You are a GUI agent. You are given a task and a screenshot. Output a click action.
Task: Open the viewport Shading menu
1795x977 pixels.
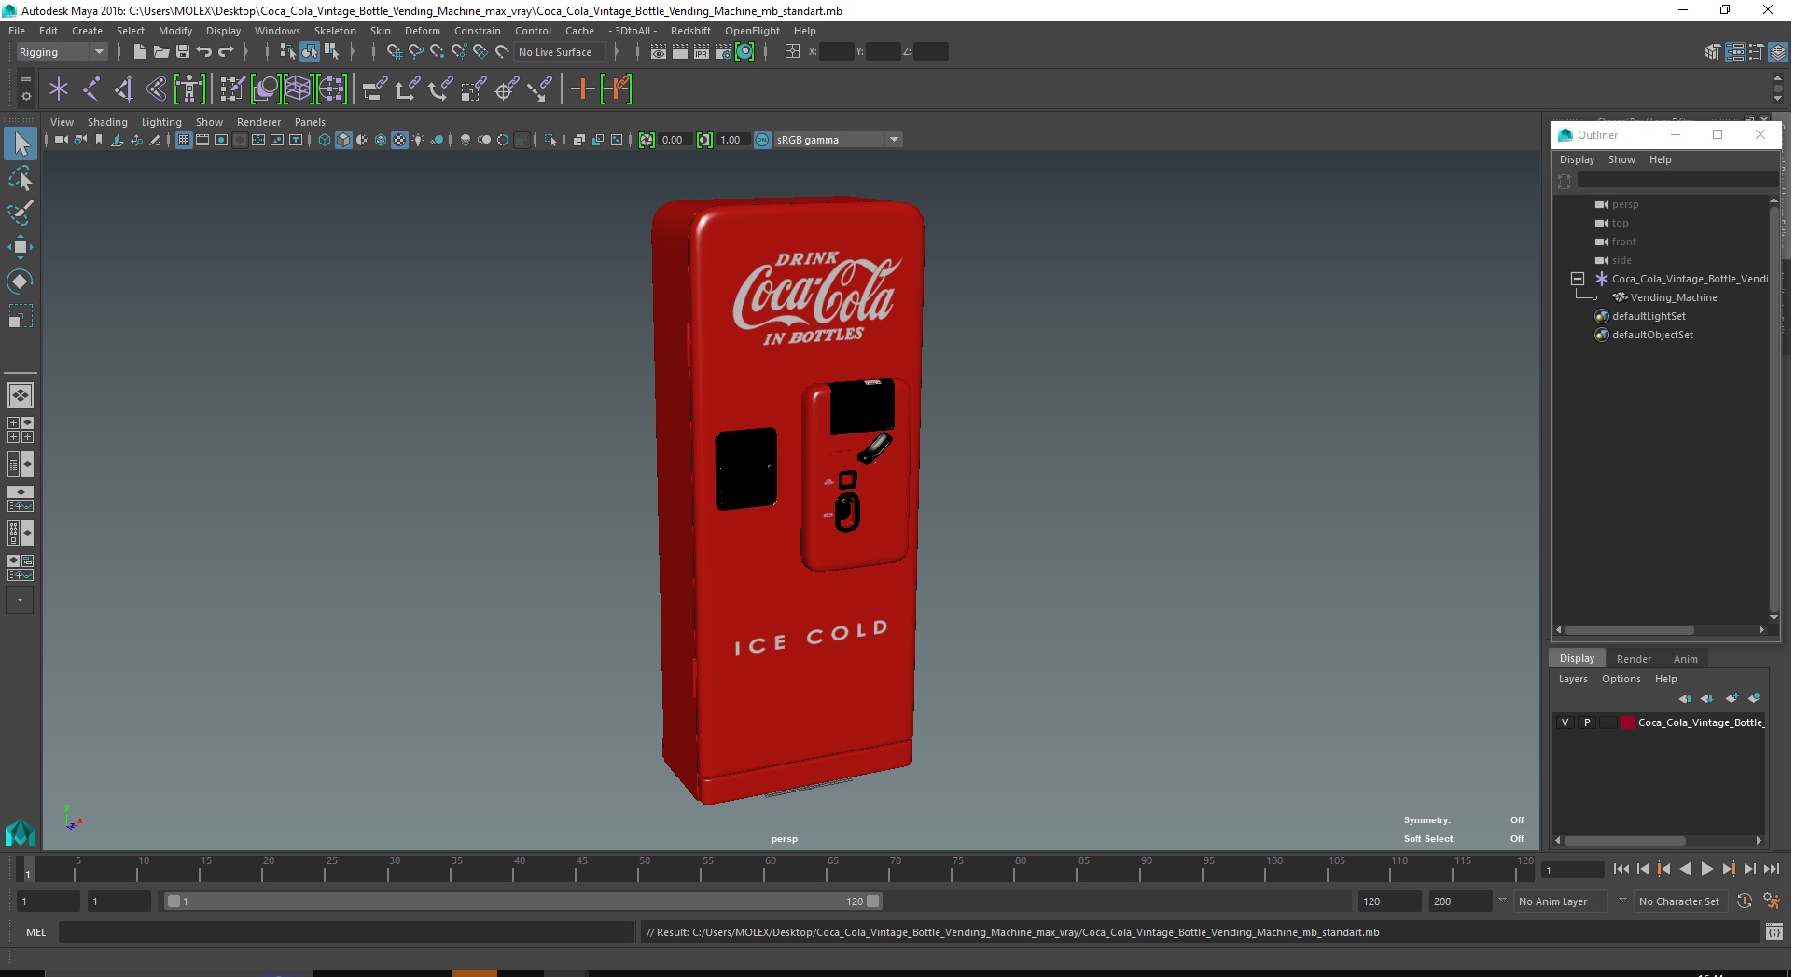pyautogui.click(x=107, y=122)
